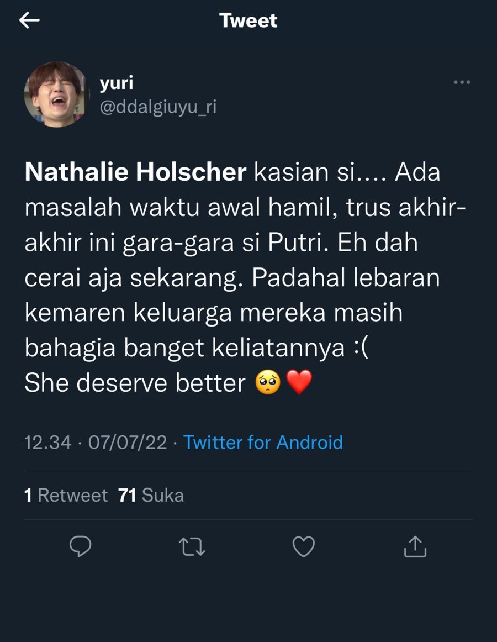Follow the Twitter for Android link
Screen dimensions: 497x642
point(263,442)
